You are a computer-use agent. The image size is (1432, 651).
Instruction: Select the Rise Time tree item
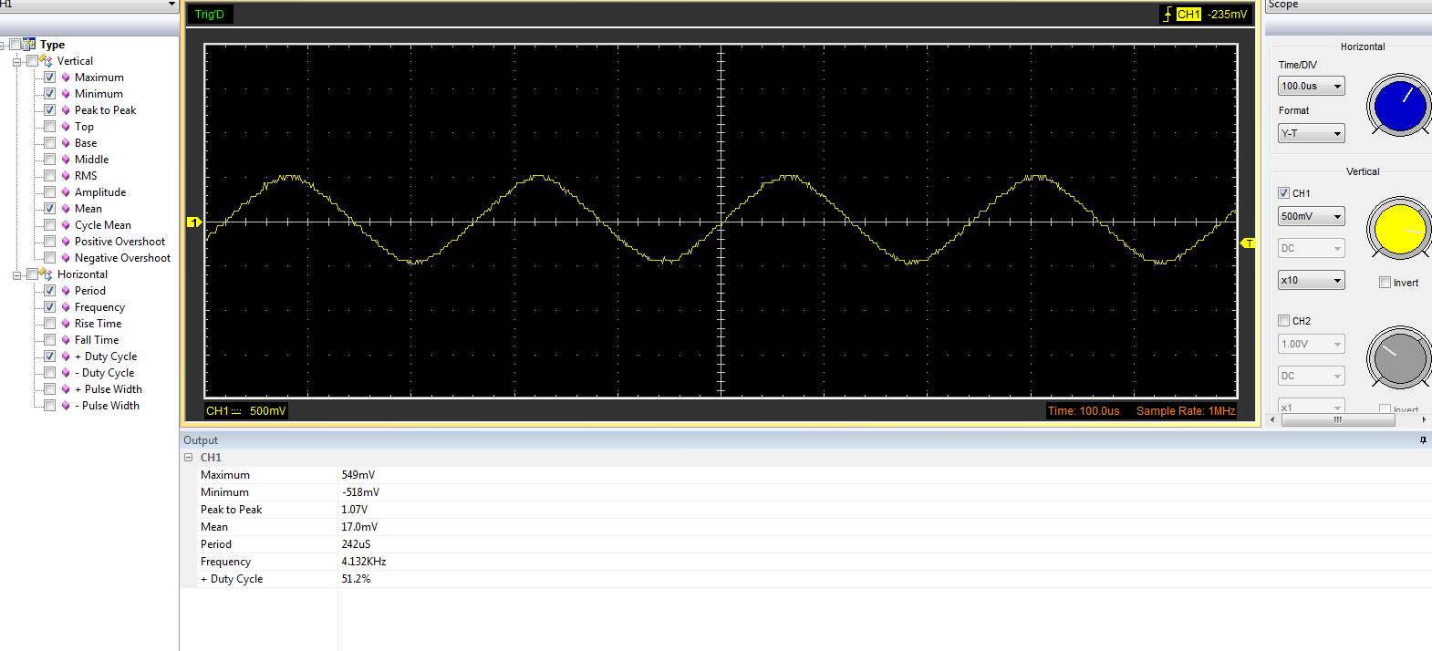click(98, 324)
